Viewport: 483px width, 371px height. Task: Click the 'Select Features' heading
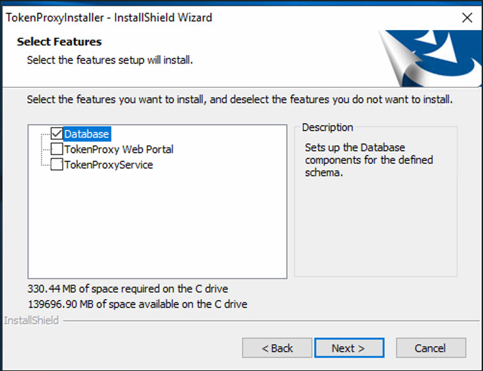point(59,42)
